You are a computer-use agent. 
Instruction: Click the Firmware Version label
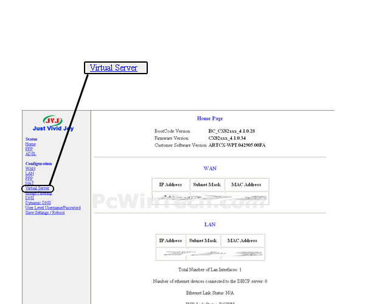coord(172,138)
